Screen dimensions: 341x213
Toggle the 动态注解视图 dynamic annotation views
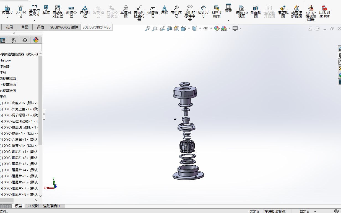tap(296, 11)
